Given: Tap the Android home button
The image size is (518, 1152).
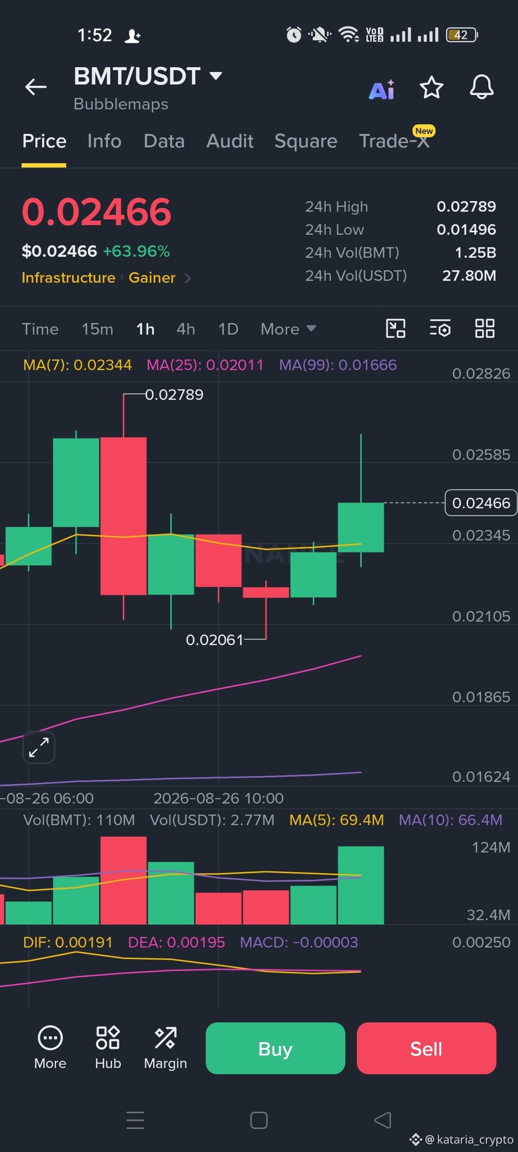Looking at the screenshot, I should coord(259,1120).
